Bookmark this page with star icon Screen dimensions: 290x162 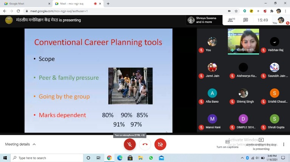point(236,11)
